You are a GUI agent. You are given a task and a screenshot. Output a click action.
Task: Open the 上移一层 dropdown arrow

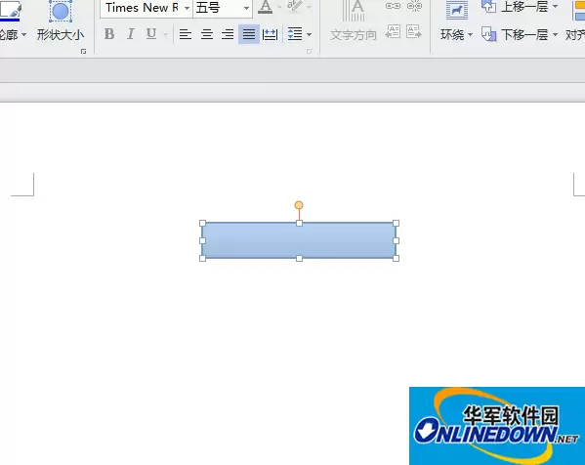click(555, 6)
